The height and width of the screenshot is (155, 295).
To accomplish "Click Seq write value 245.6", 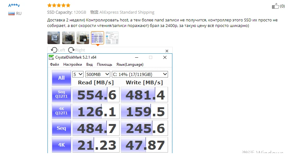I will (144, 128).
